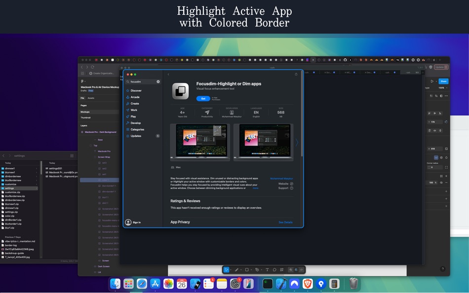Click Finder back arrow
Viewport: 469px width, 293px height.
click(3, 156)
